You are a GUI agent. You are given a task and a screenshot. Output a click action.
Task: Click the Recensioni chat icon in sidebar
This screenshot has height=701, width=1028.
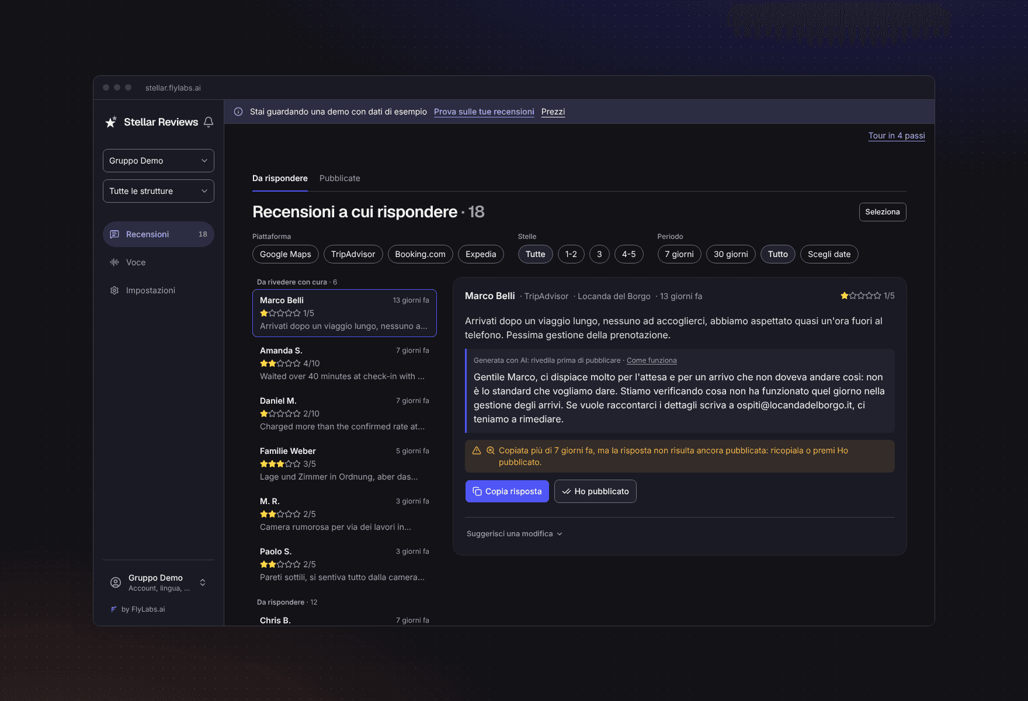pyautogui.click(x=114, y=234)
